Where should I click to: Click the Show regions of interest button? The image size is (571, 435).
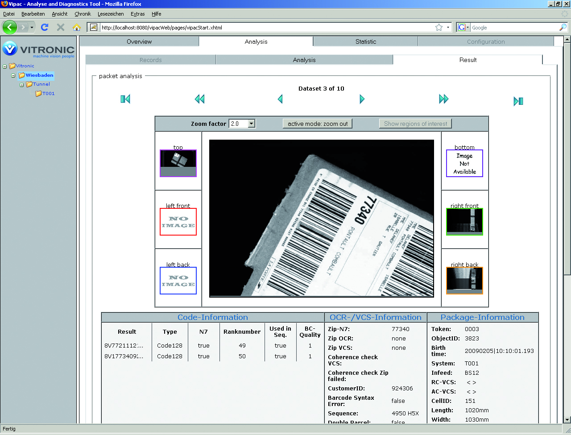pos(415,124)
